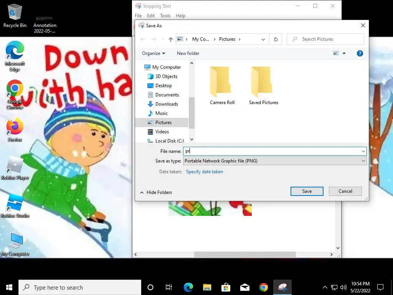The width and height of the screenshot is (393, 295).
Task: Show hidden tray icons chevron
Action: tap(325, 287)
